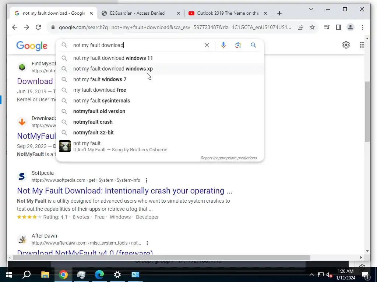Open the Google apps grid
Image resolution: width=377 pixels, height=282 pixels.
click(362, 45)
